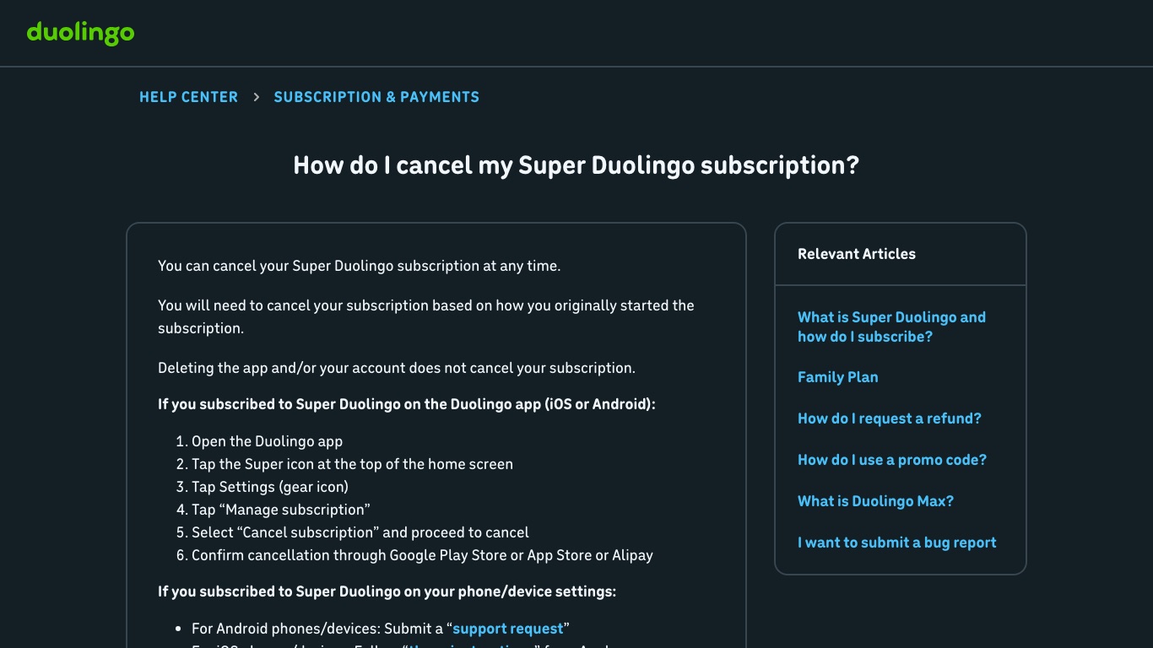Screen dimensions: 1153x648
Task: Click the "Tap Settings (gear icon)" step
Action: pos(270,487)
